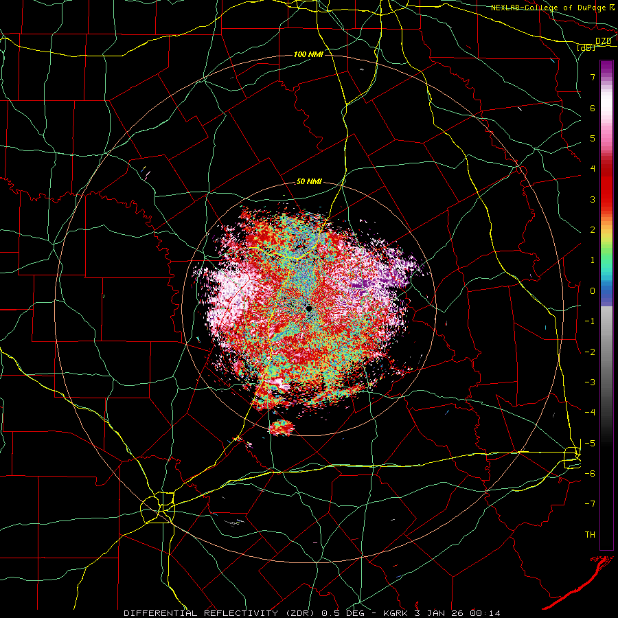Select the -2 dB tick label on the scale
Screen dimensions: 618x618
point(590,352)
